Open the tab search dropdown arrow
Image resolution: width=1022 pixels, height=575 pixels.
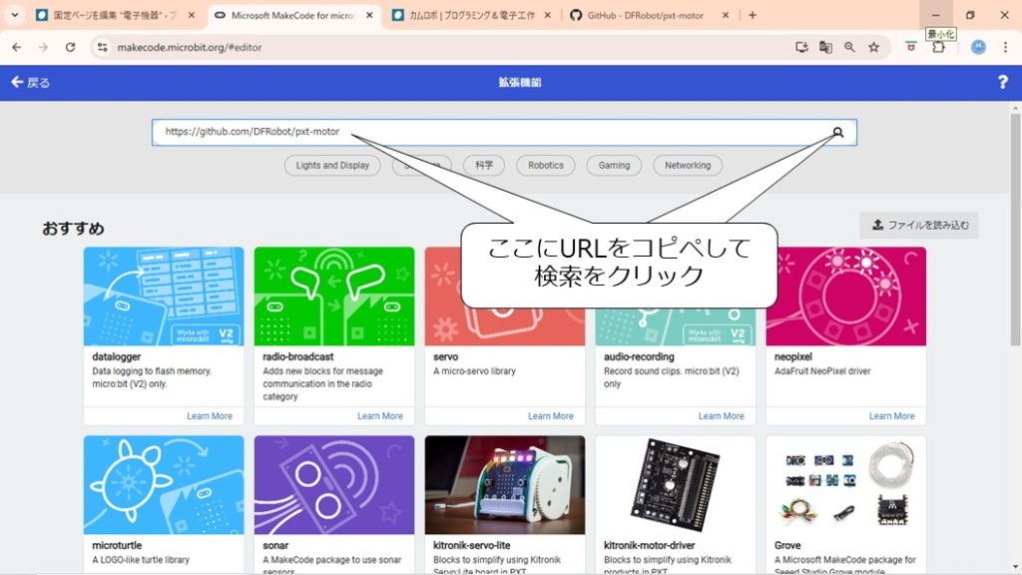click(x=14, y=15)
